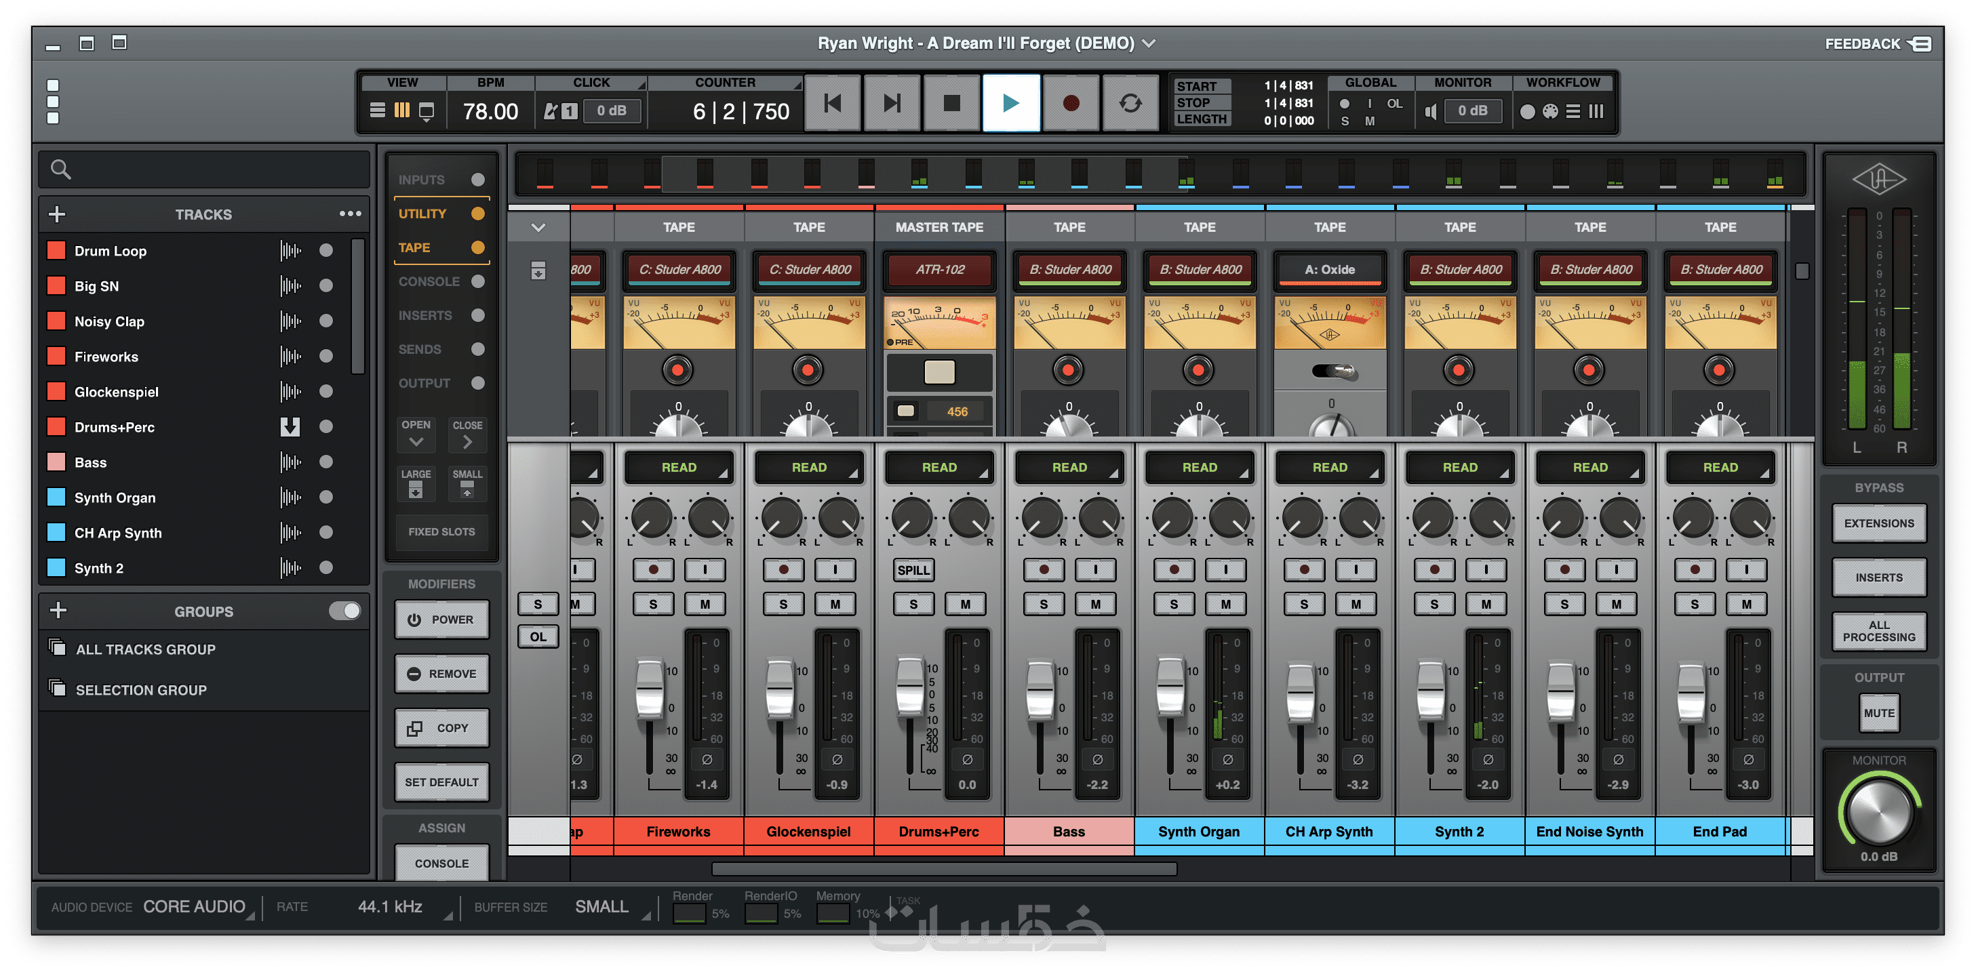Viewport: 1976px width, 972px height.
Task: Toggle the Groups enable switch
Action: tap(344, 611)
